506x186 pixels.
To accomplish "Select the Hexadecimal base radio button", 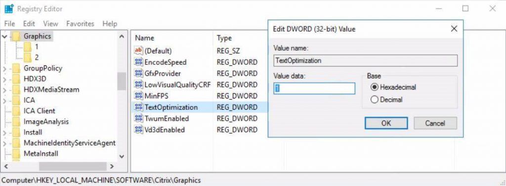I will [375, 87].
